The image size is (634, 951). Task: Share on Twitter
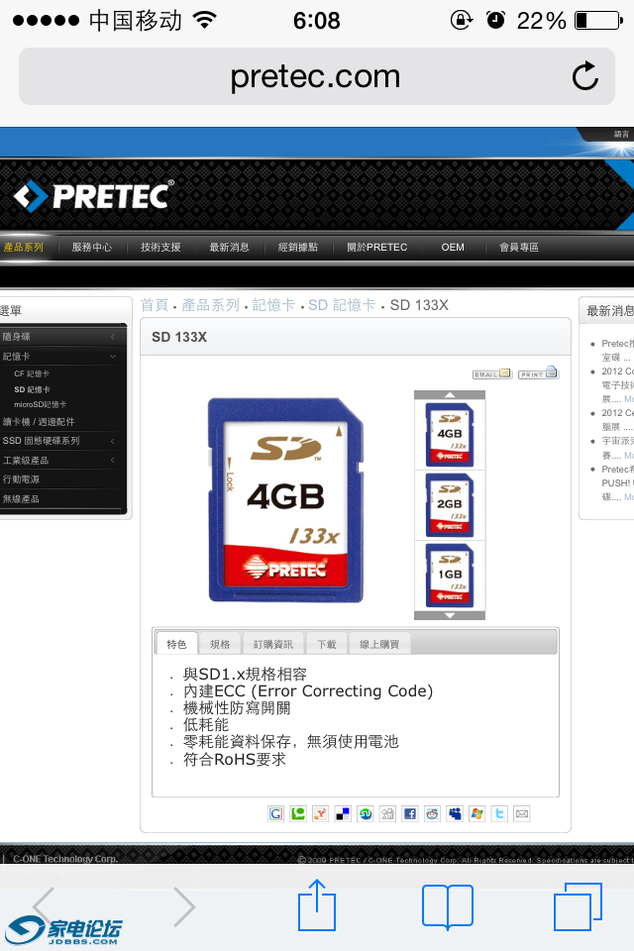499,814
